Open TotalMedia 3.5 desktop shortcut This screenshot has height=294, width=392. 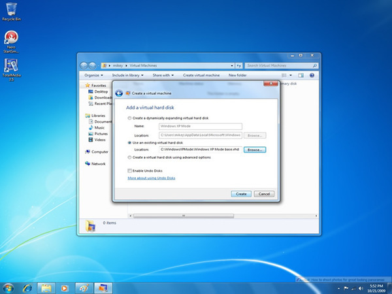pos(11,70)
